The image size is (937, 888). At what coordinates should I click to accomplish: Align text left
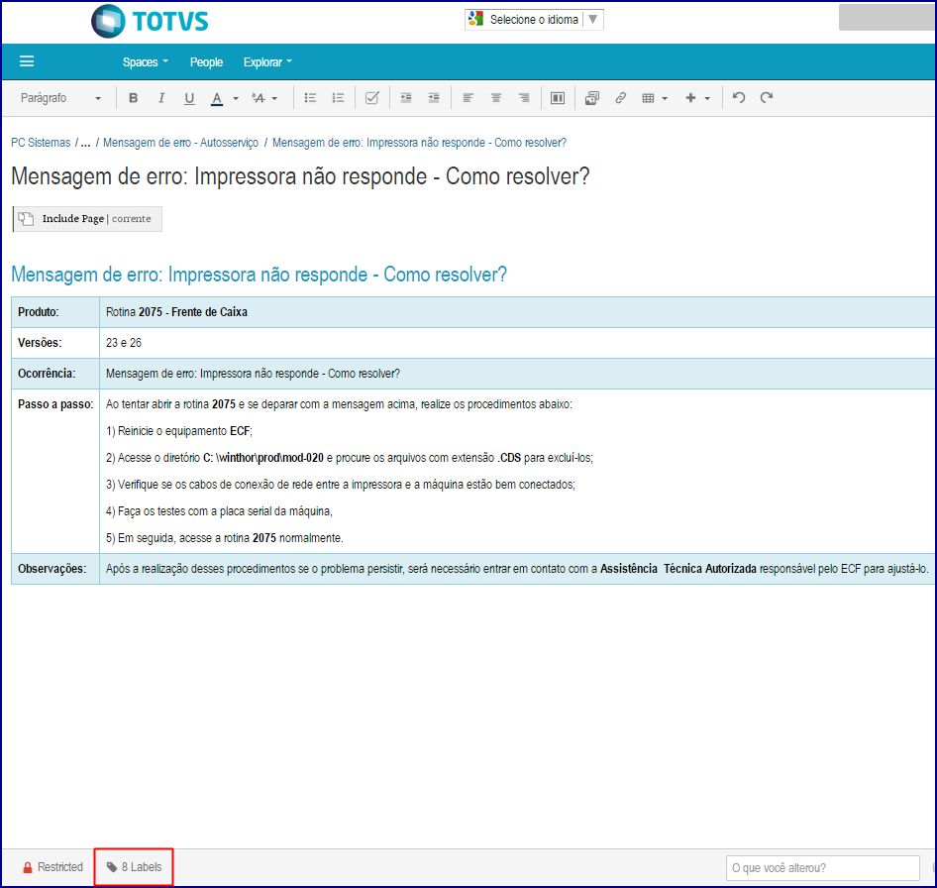pos(468,98)
